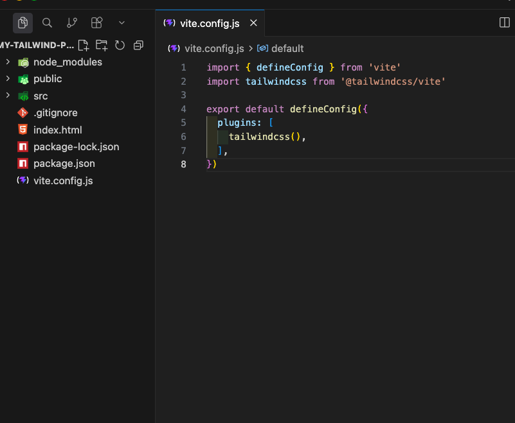Open the Source Control icon

pos(71,22)
